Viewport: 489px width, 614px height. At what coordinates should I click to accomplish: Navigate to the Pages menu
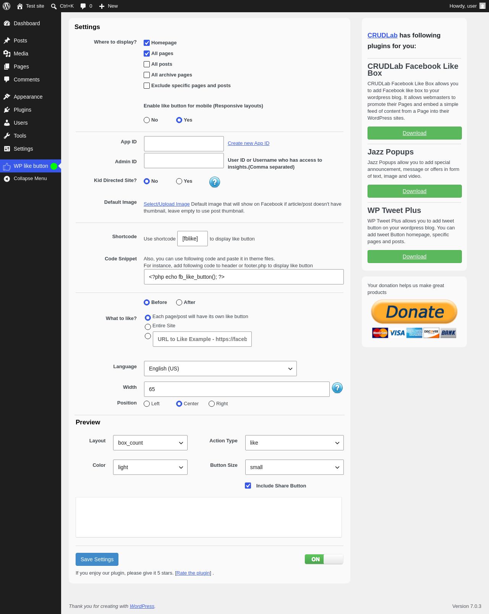click(31, 67)
